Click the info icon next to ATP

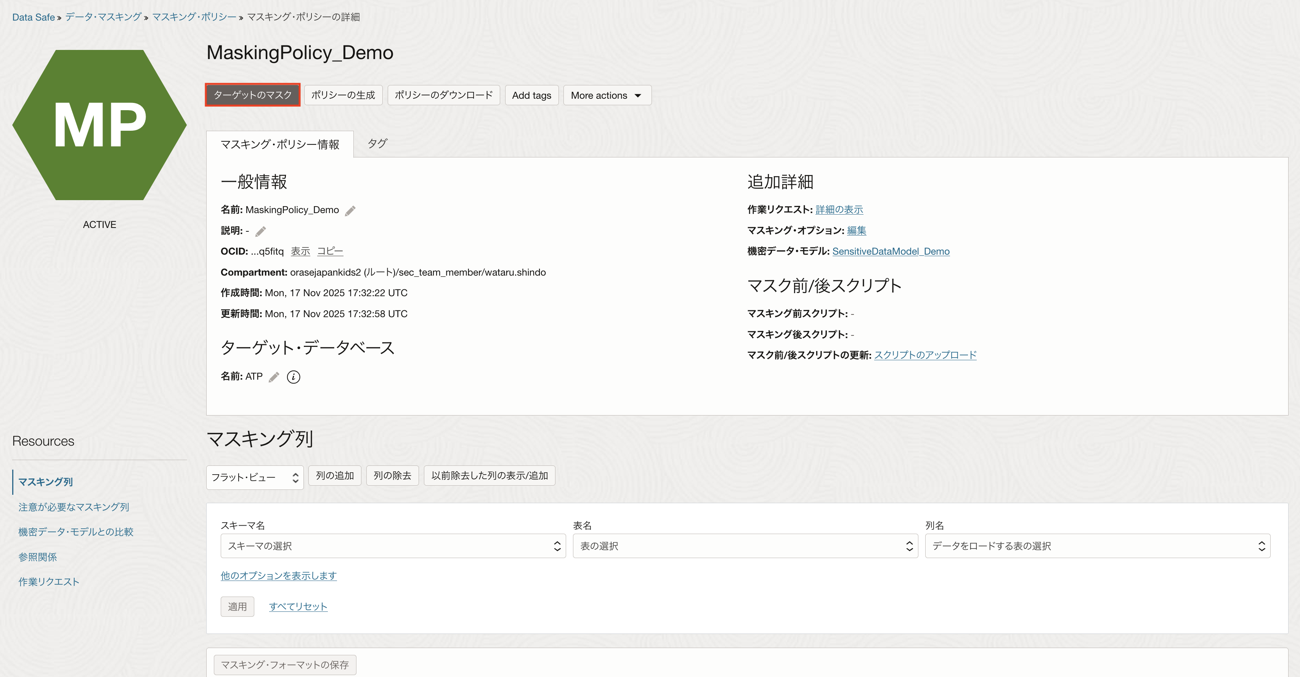tap(293, 377)
